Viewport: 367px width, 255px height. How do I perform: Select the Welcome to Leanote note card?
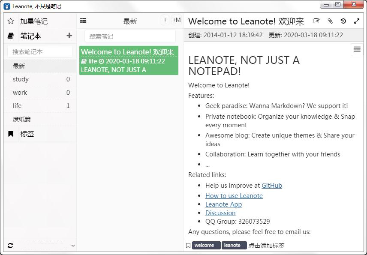click(129, 60)
